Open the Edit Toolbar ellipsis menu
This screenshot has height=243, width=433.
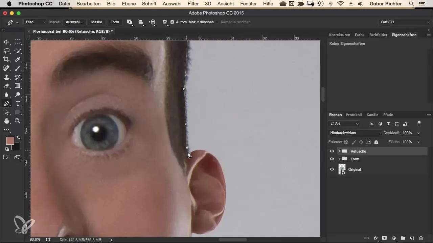pos(6,130)
